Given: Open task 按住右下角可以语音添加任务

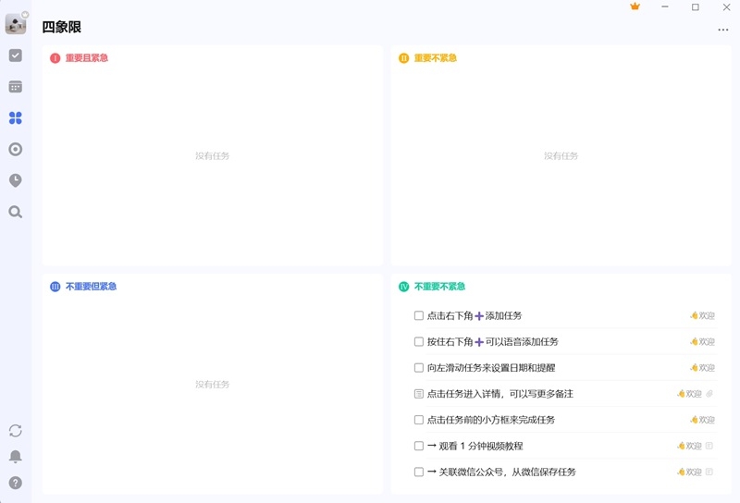Looking at the screenshot, I should [x=493, y=341].
